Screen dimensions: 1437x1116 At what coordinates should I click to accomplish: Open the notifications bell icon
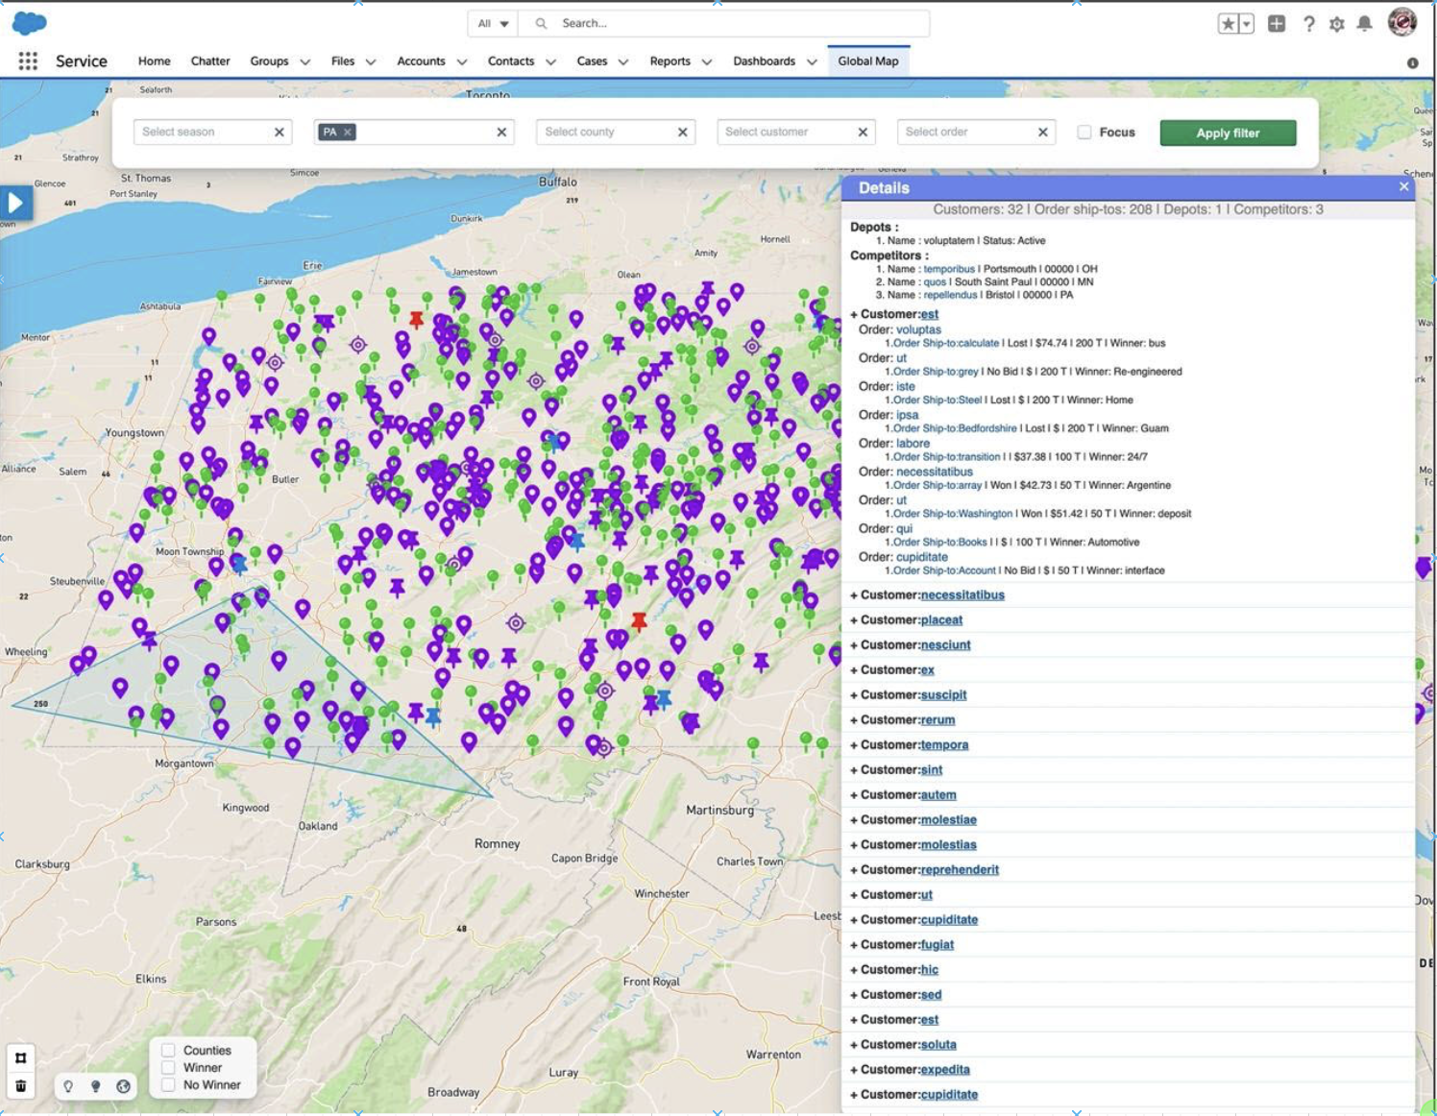[x=1364, y=24]
